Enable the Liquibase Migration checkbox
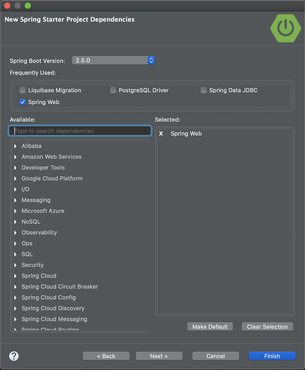Viewport: 305px width, 370px height. click(22, 90)
